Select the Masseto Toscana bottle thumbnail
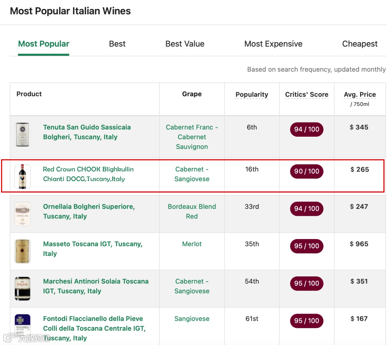Screen dimensions: 387x345 [x=23, y=251]
